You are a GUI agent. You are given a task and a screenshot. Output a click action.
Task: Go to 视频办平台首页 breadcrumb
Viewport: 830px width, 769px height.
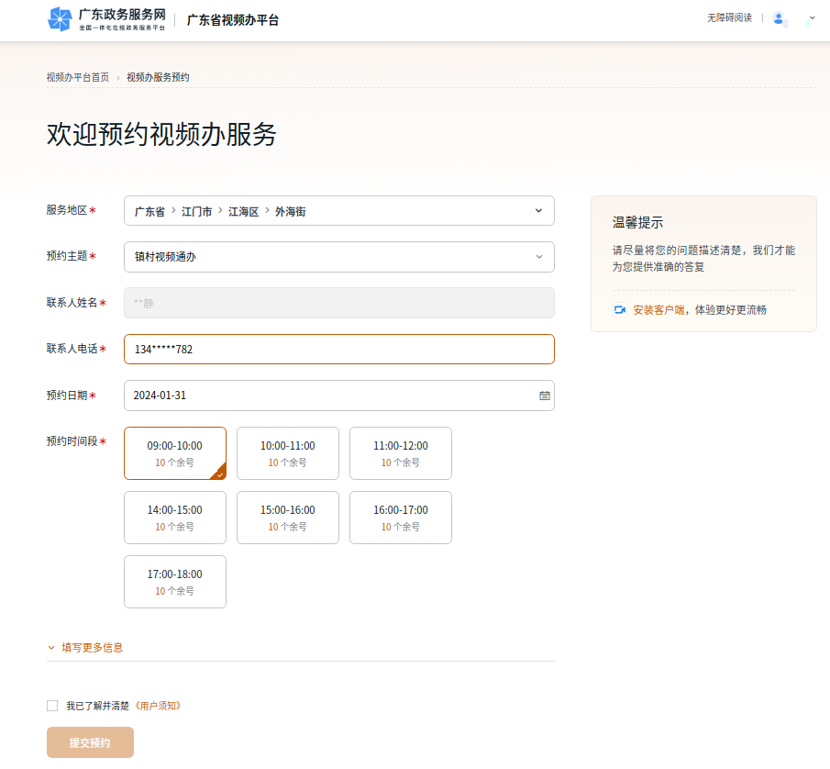pos(78,77)
